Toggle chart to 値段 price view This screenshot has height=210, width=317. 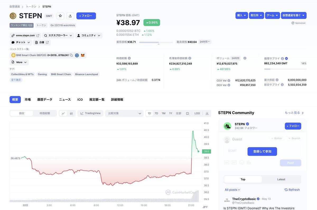click(22, 113)
